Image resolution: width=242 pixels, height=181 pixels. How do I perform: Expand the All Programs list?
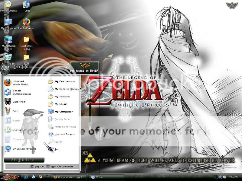[24, 160]
